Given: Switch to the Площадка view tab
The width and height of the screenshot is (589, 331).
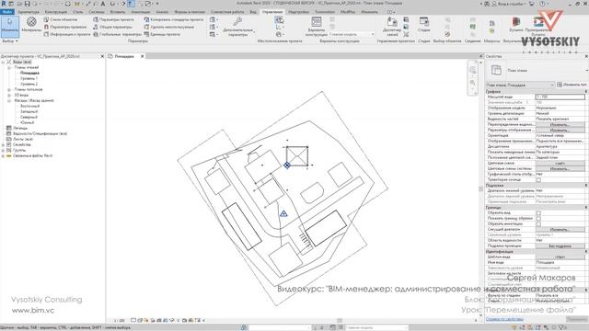Looking at the screenshot, I should click(124, 56).
